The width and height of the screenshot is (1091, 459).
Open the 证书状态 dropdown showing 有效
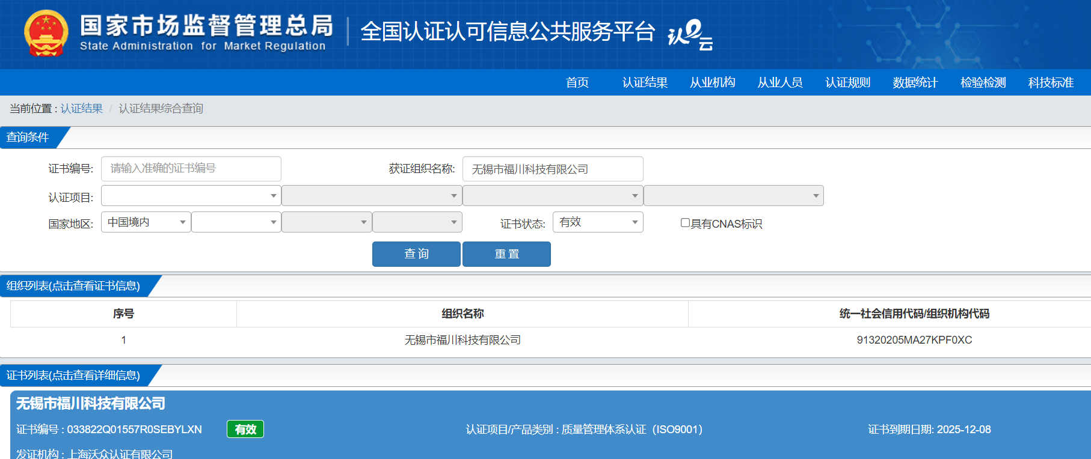598,222
